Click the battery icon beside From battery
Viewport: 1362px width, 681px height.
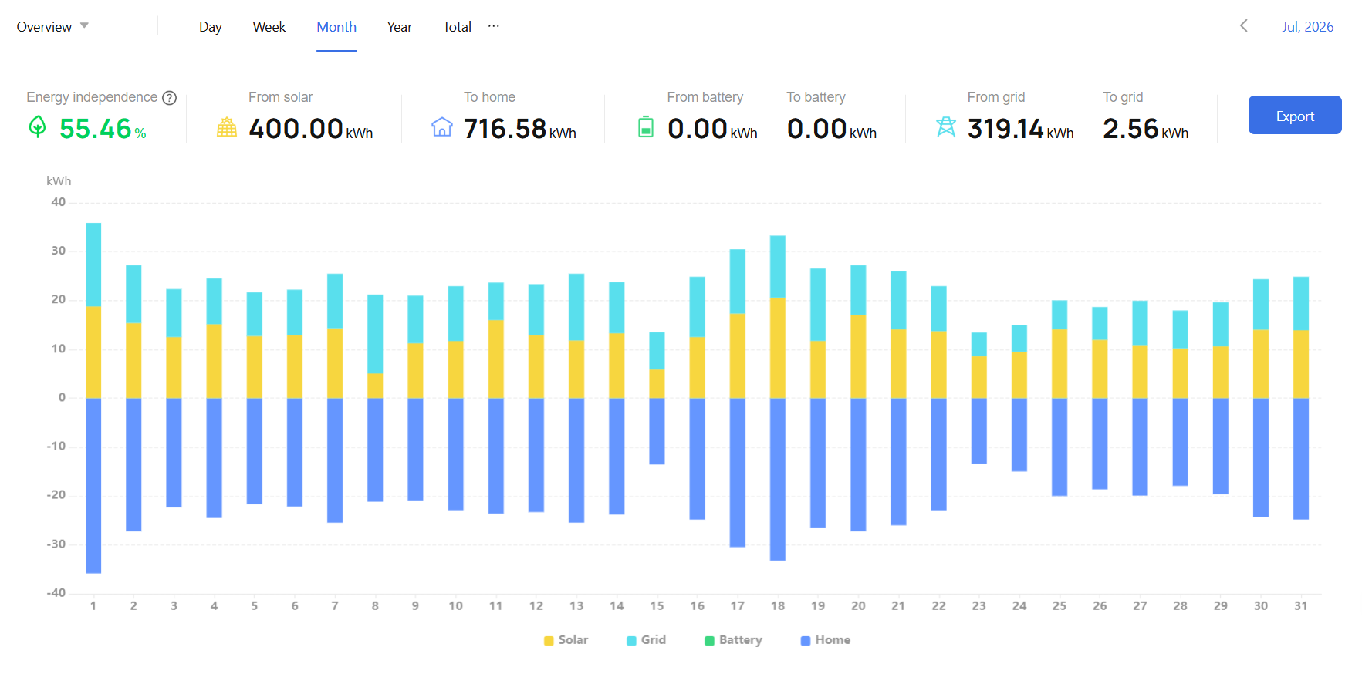[646, 126]
